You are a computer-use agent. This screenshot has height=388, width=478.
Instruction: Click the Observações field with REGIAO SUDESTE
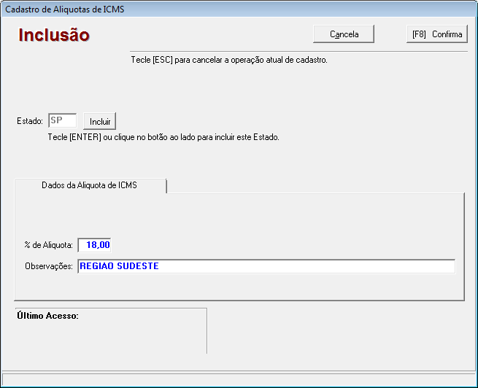tap(266, 266)
